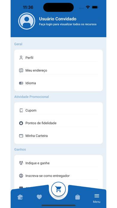Tap the guest user avatar icon
This screenshot has width=117, height=208.
click(x=27, y=21)
